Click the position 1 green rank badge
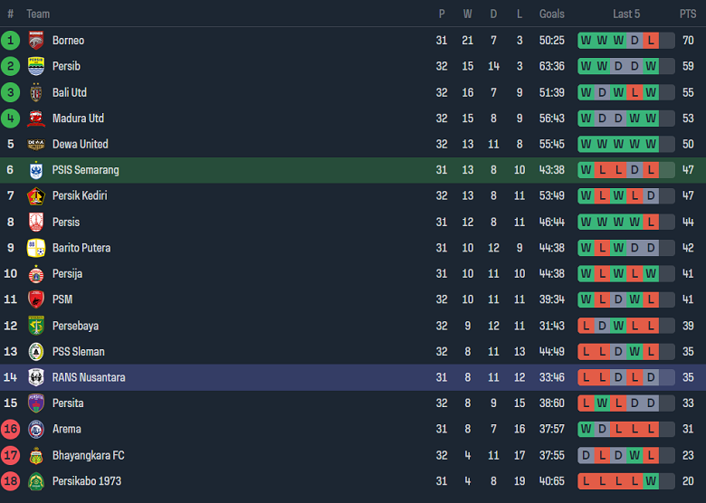The height and width of the screenshot is (503, 706). (11, 40)
